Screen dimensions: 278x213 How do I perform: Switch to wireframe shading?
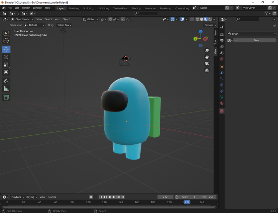click(197, 19)
